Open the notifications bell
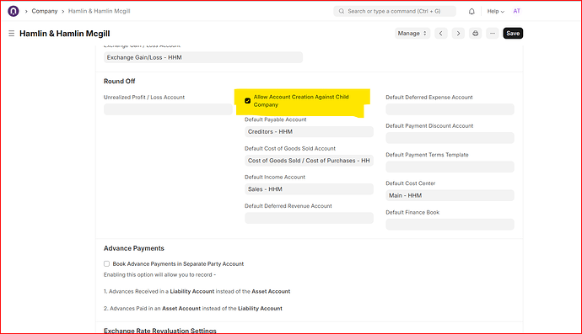This screenshot has width=582, height=334. coord(472,12)
